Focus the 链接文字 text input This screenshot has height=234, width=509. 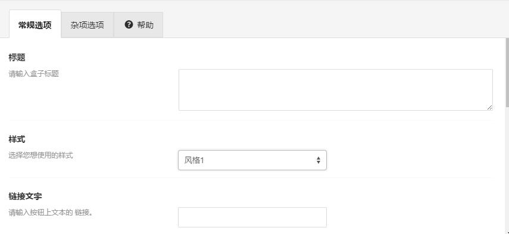252,217
